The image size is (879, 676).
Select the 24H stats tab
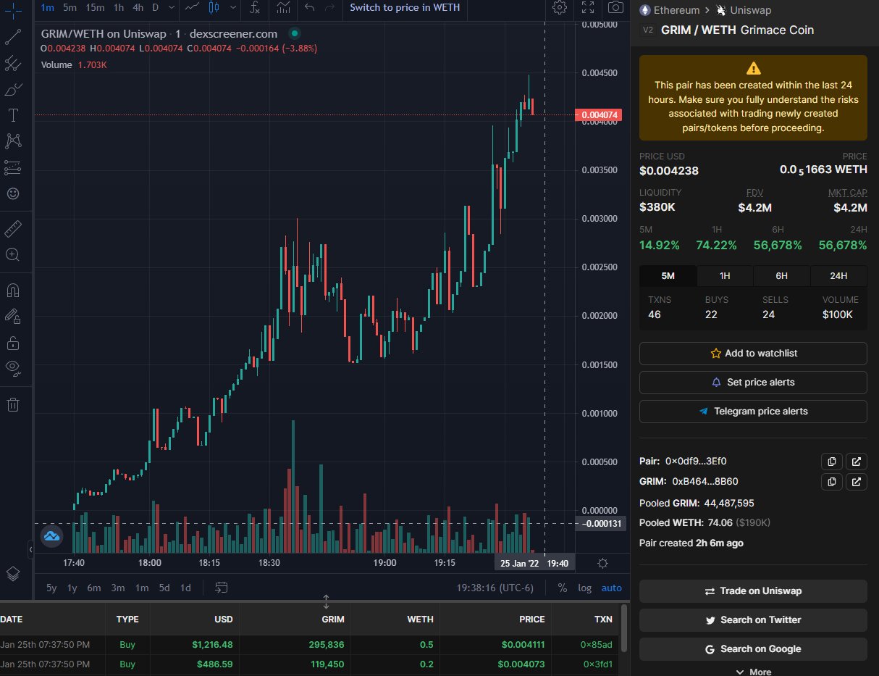click(838, 276)
